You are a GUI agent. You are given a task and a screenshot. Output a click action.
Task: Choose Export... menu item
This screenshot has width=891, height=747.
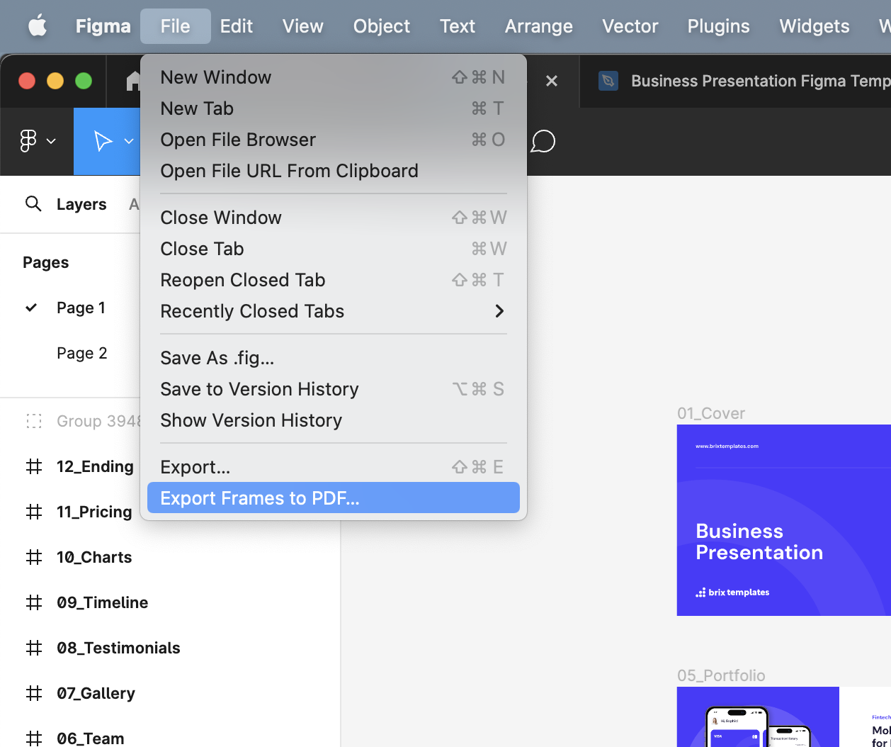coord(334,467)
